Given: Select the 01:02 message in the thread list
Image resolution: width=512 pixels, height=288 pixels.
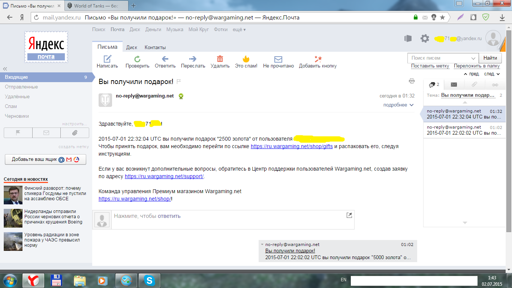Looking at the screenshot, I should [x=464, y=130].
